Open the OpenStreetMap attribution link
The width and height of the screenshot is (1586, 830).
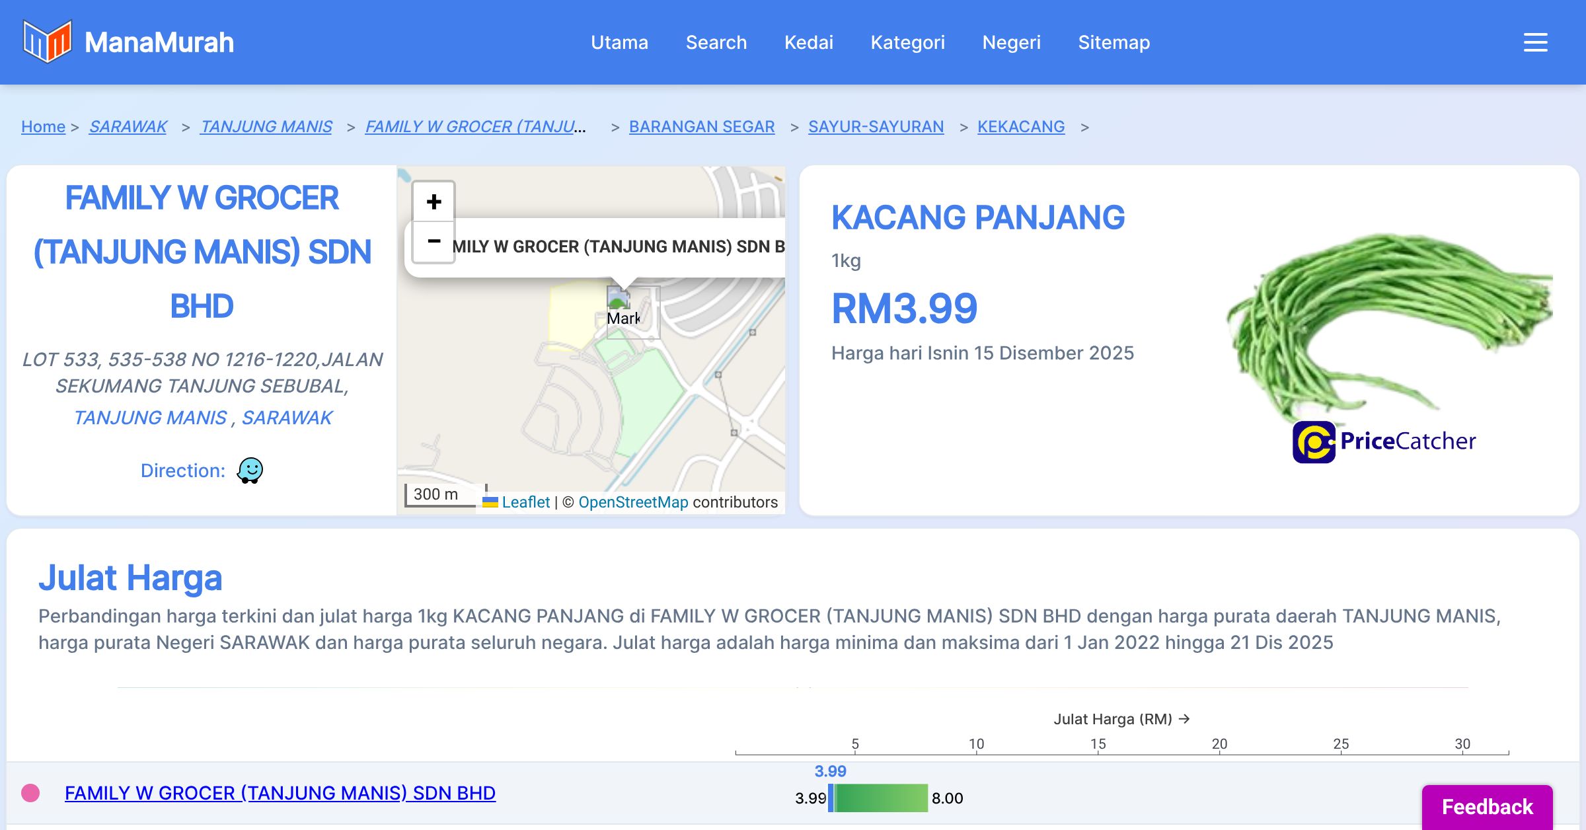click(x=633, y=502)
